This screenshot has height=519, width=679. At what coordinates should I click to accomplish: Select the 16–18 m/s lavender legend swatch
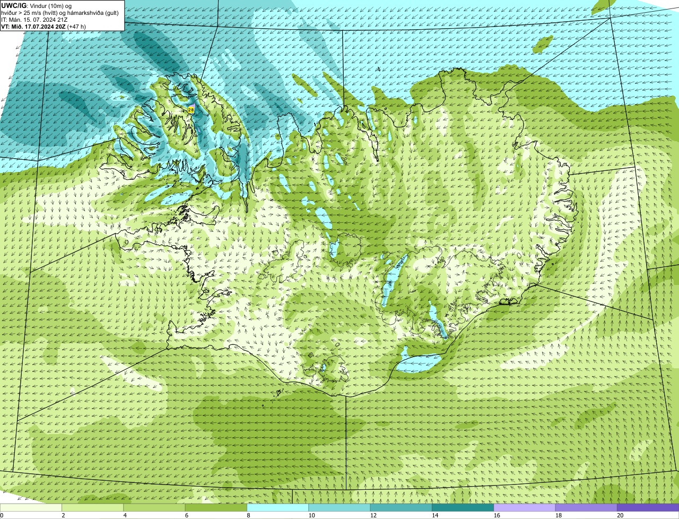pos(525,507)
